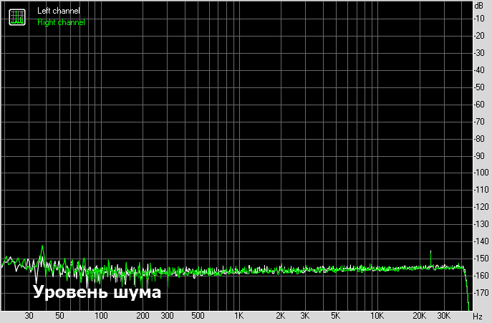
Task: Click the '200' Hz frequency axis label
Action: pyautogui.click(x=143, y=316)
